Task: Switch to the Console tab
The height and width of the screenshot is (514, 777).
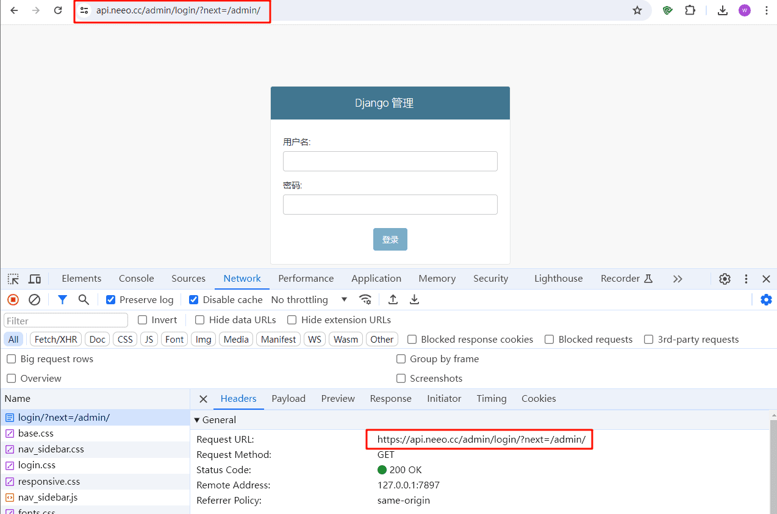Action: click(x=137, y=279)
